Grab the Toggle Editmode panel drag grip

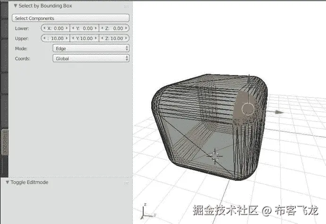(126, 183)
